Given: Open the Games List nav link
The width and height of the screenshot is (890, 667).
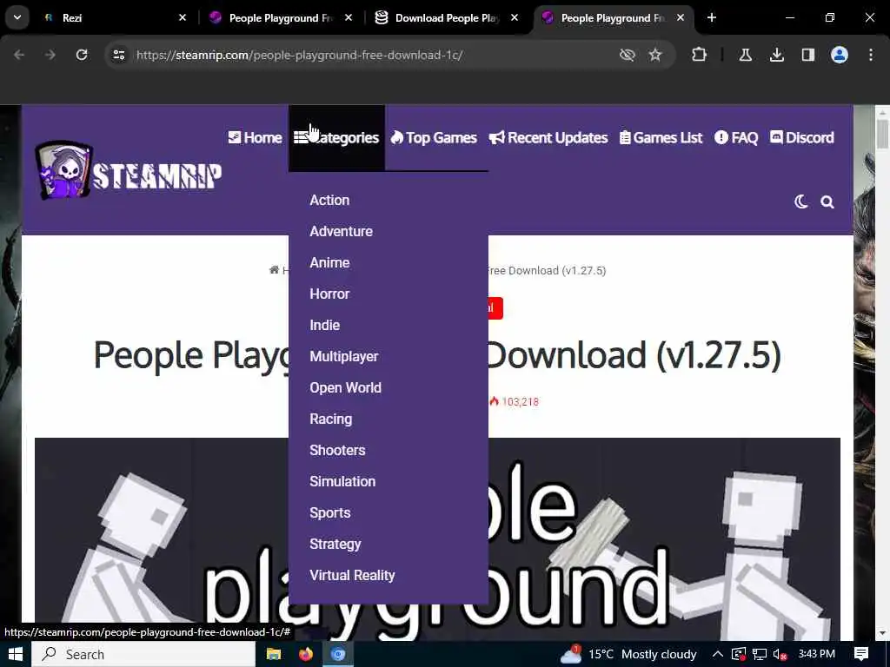Looking at the screenshot, I should tap(661, 138).
